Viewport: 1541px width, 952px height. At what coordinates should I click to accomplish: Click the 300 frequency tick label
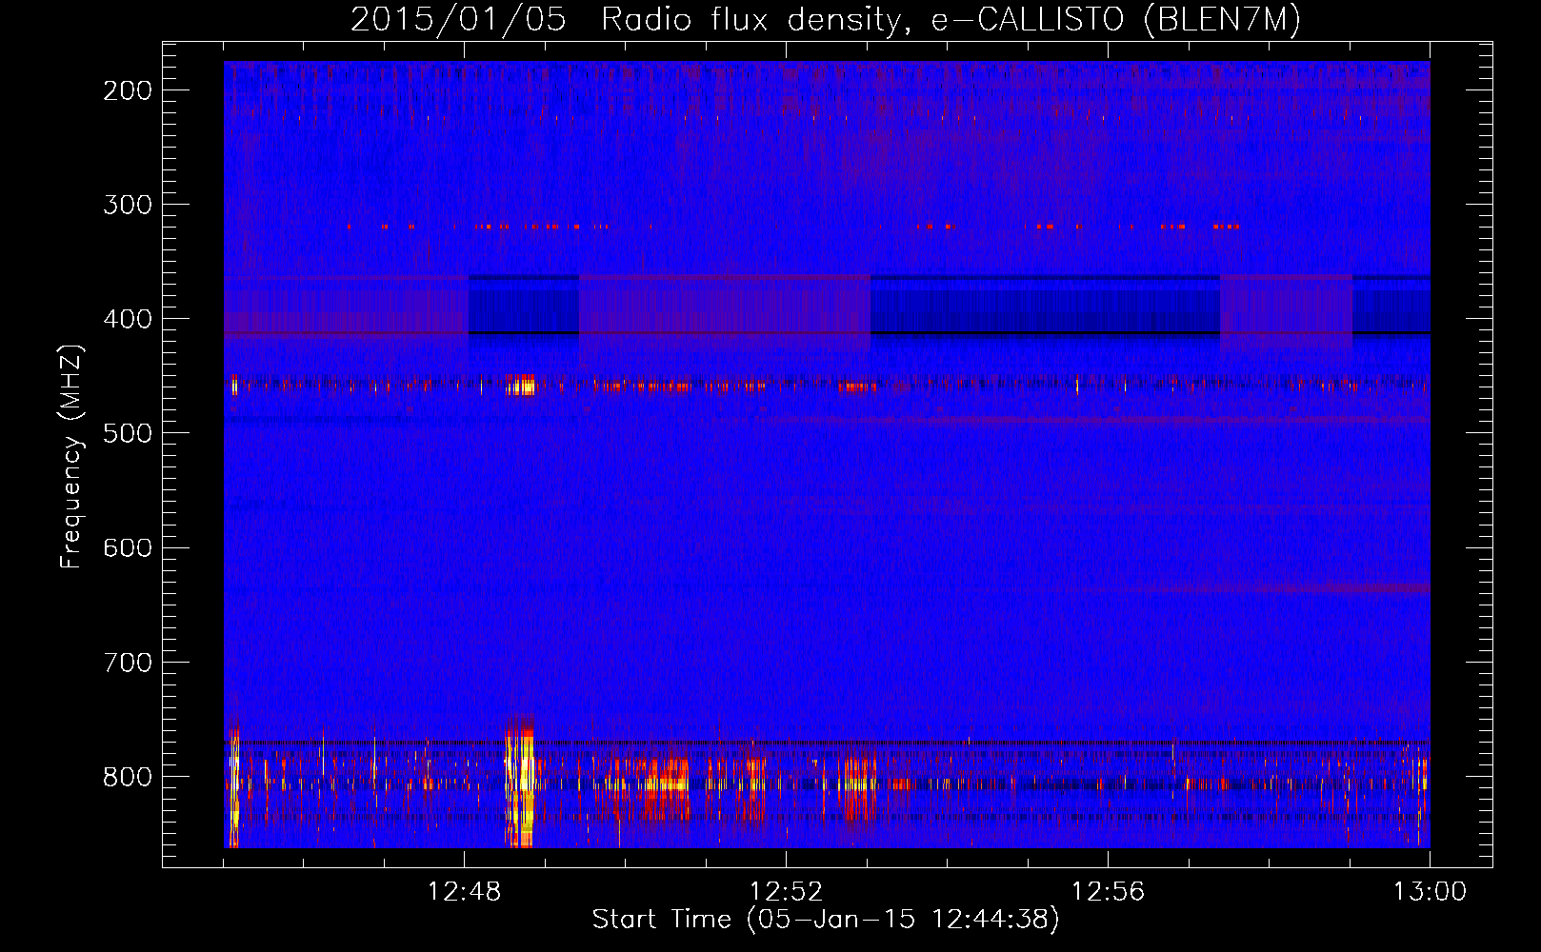coord(128,205)
